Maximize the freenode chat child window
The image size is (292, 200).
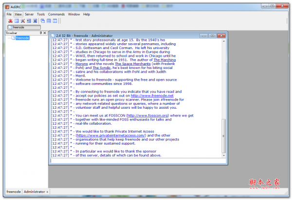pos(212,35)
